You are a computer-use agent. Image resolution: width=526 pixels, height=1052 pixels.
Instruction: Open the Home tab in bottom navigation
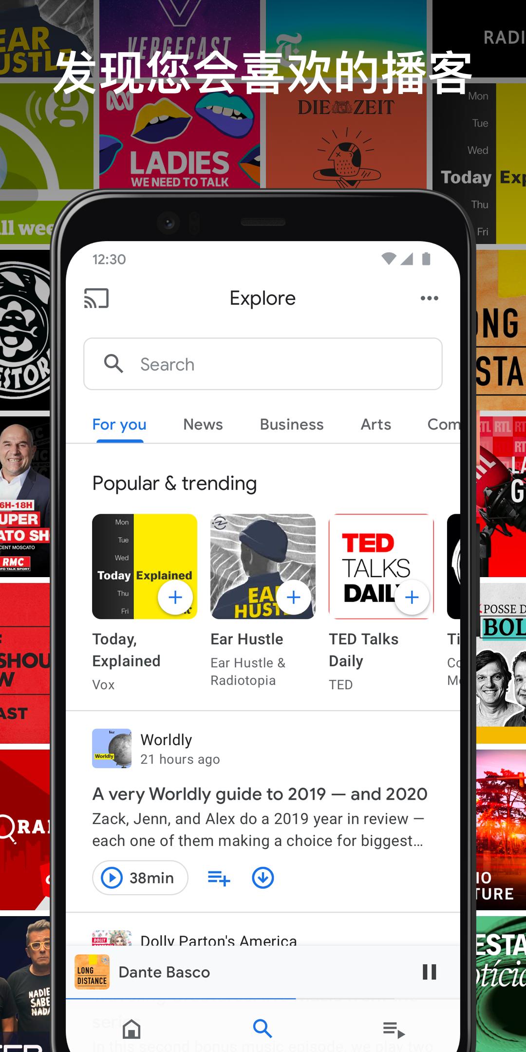[131, 1029]
